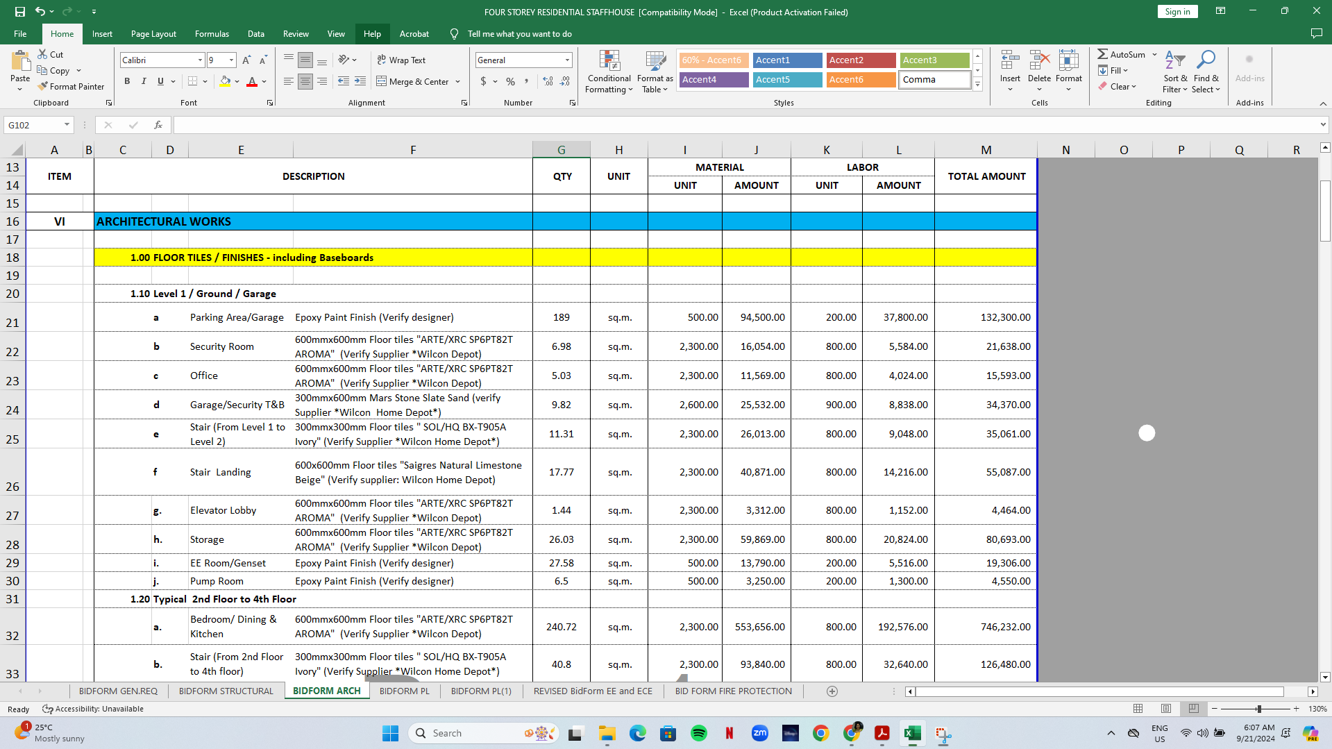Open Spotify from the taskbar
Viewport: 1332px width, 749px height.
click(699, 733)
